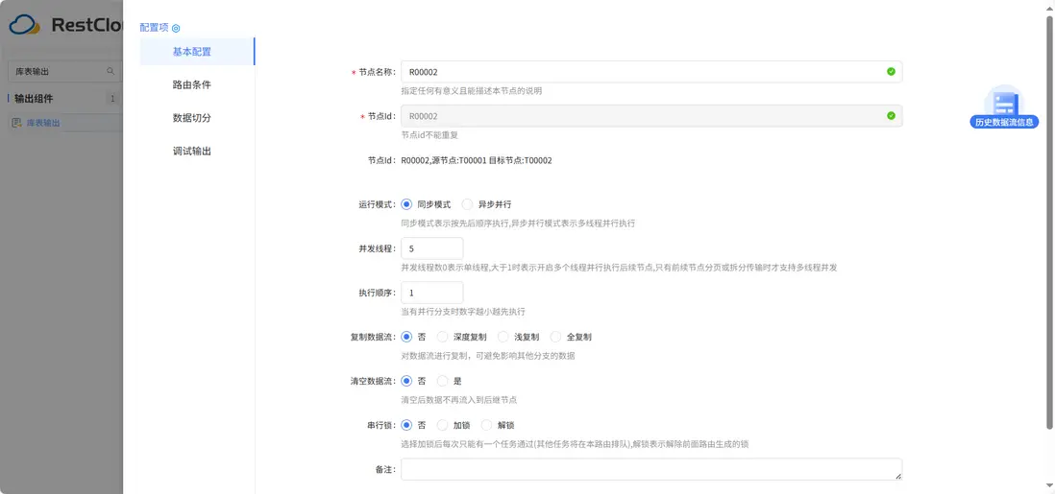1055x494 pixels.
Task: Click the 节点名称 input field
Action: tap(651, 71)
